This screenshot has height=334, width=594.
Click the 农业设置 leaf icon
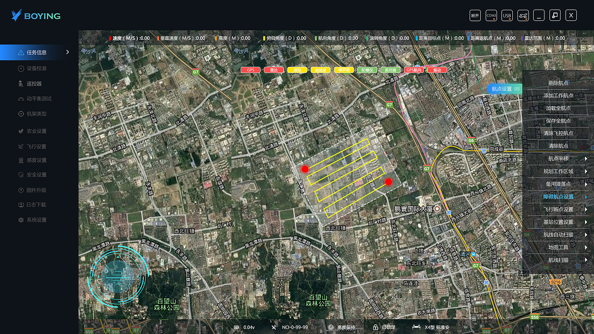(x=21, y=131)
